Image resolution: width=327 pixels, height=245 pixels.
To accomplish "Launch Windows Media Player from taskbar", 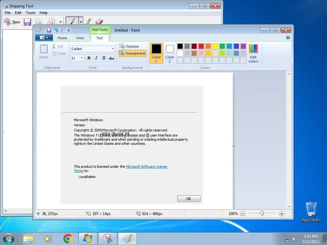I will [48, 239].
